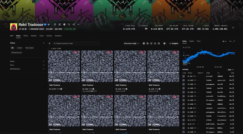This screenshot has width=243, height=134.
Task: Copy the collection address with the copy icon
Action: pyautogui.click(x=60, y=24)
